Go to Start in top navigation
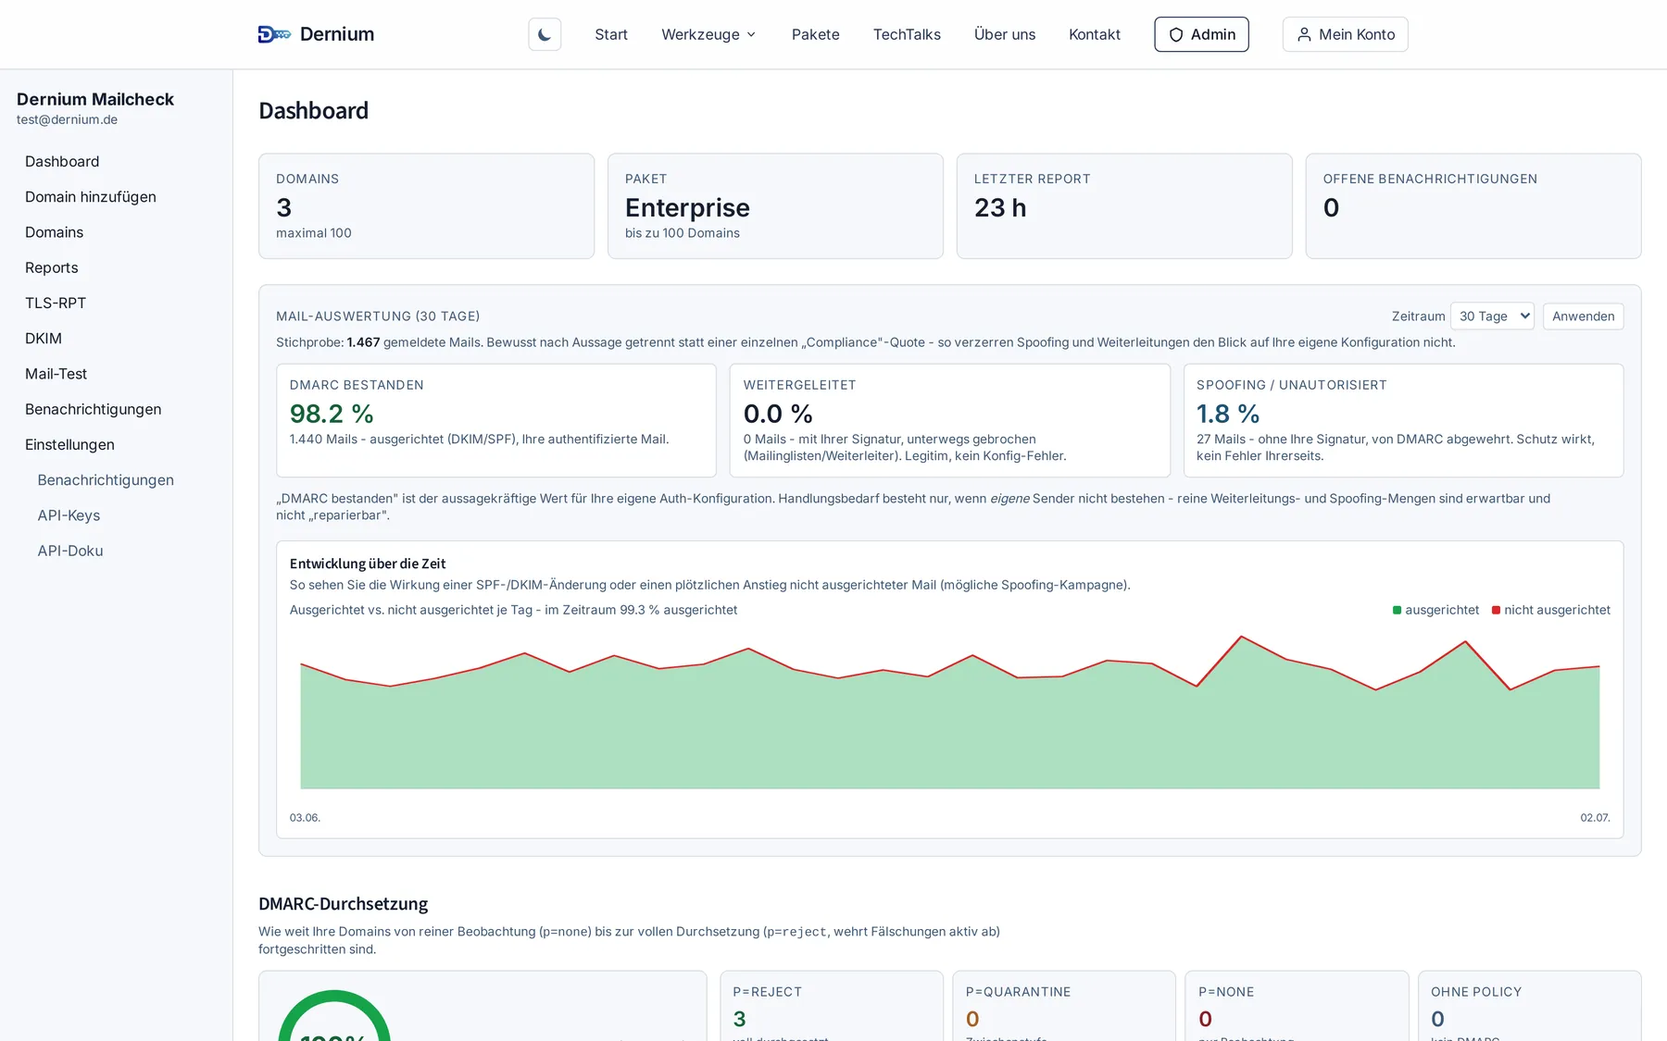This screenshot has height=1041, width=1667. pos(611,34)
